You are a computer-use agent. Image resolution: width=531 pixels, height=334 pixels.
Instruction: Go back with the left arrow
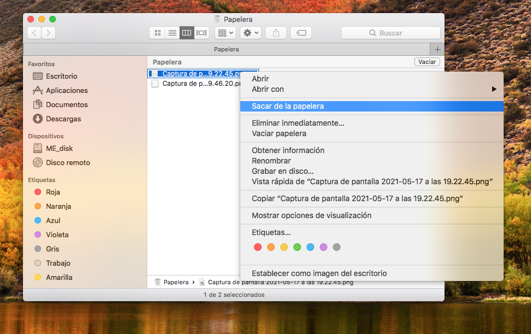pos(34,33)
